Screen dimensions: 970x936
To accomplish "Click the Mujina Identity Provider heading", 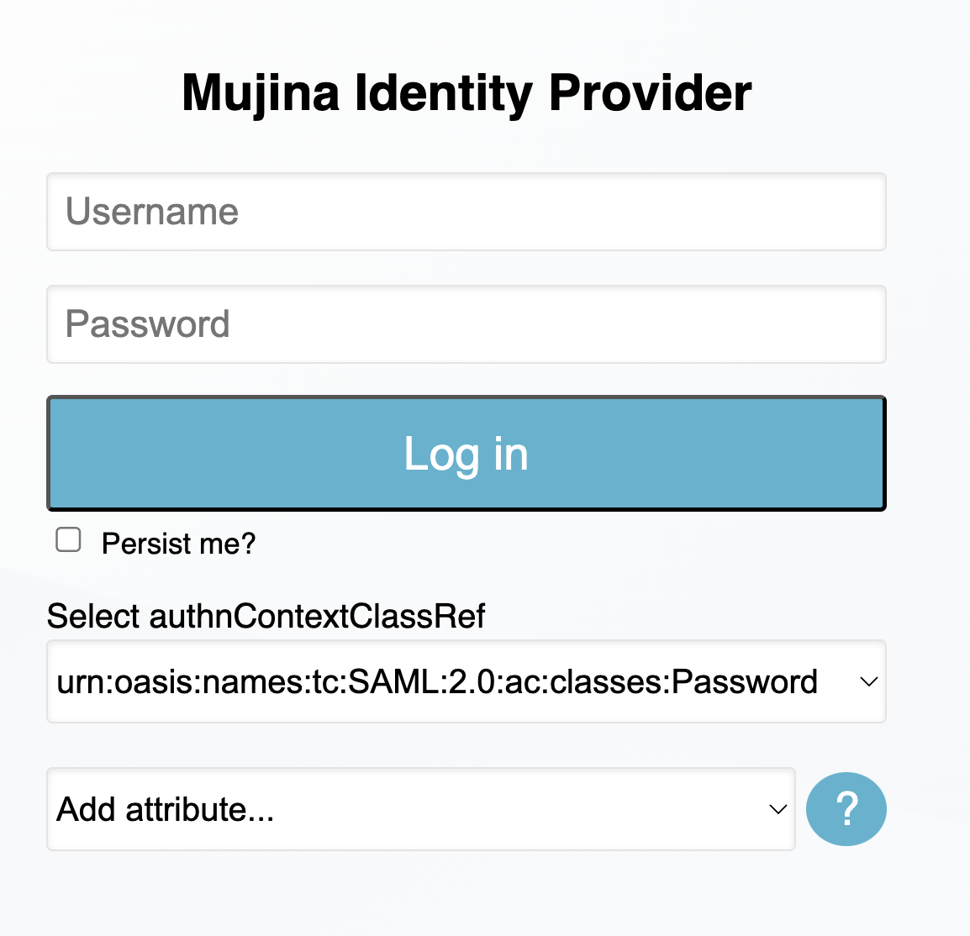I will click(x=467, y=92).
